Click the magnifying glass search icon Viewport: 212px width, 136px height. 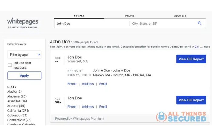pos(199,23)
